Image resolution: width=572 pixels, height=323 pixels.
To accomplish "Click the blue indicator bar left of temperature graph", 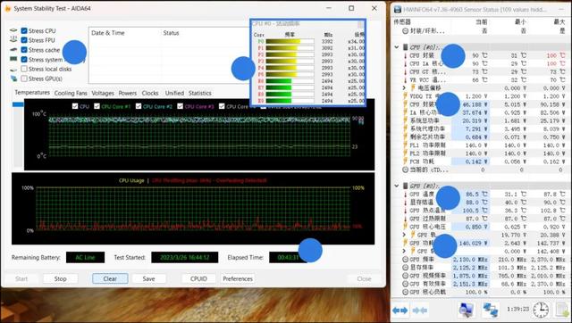I will coord(18,104).
